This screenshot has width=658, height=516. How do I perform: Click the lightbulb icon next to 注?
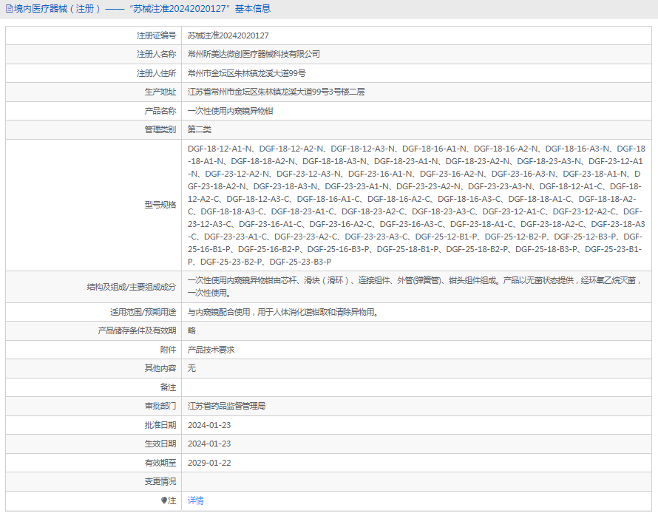click(x=164, y=500)
